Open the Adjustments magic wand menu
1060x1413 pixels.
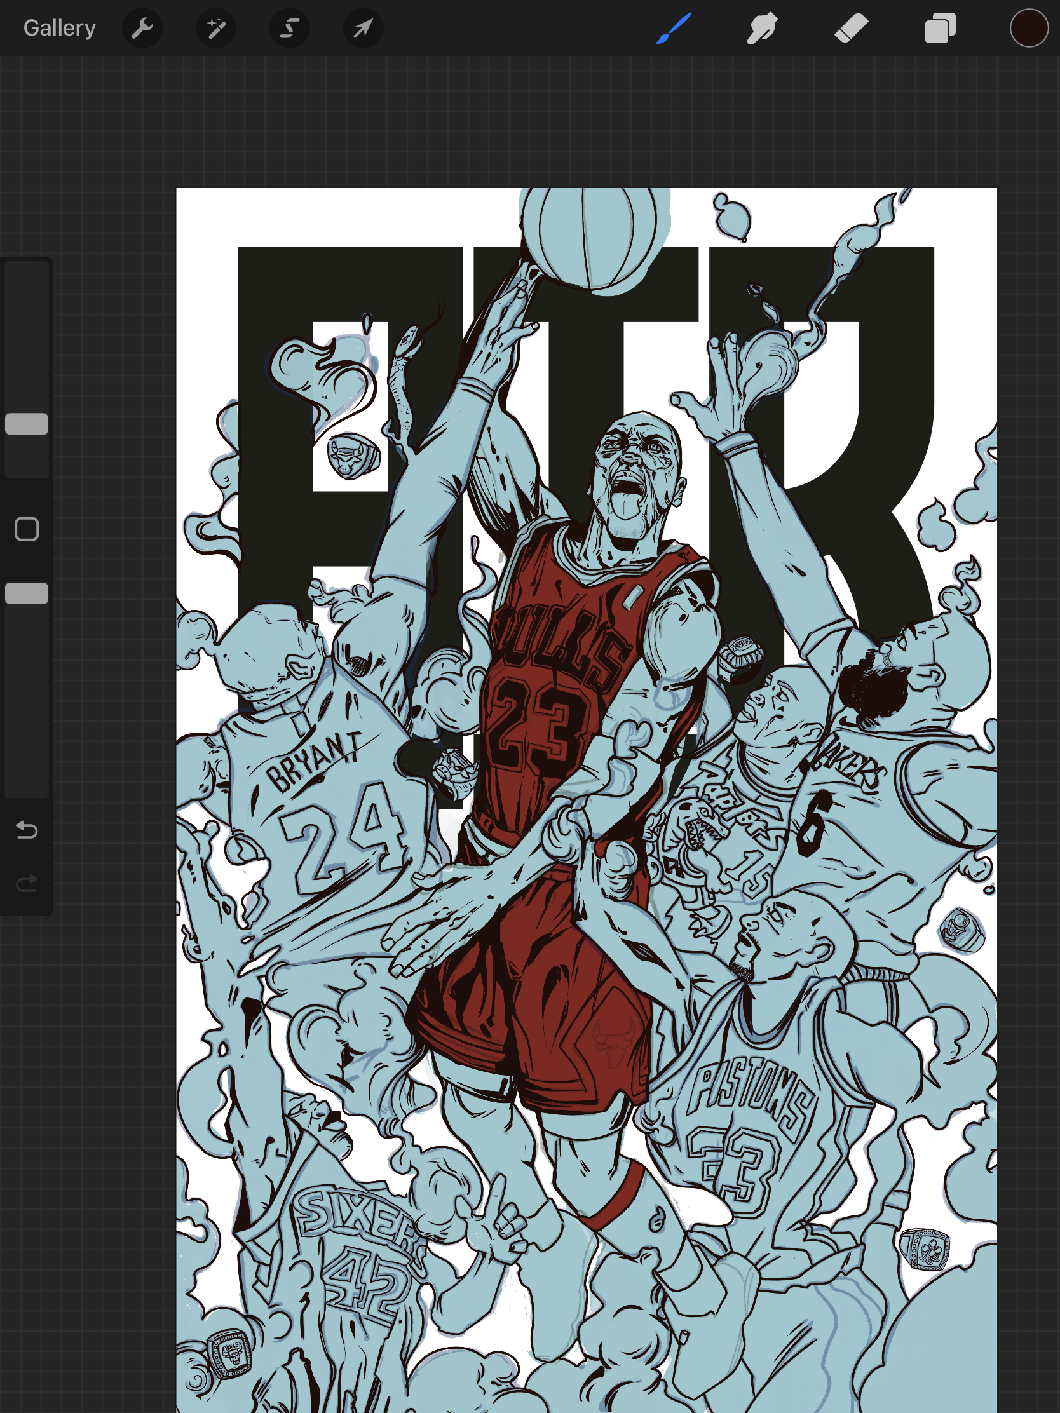click(x=216, y=28)
